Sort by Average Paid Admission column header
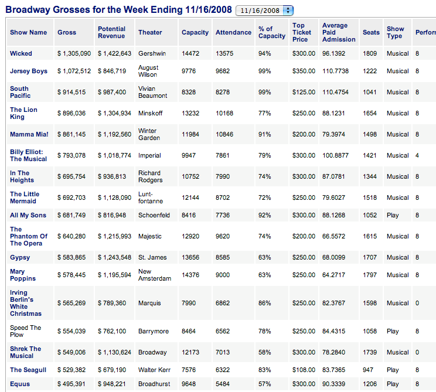This screenshot has height=392, width=436. (x=339, y=33)
